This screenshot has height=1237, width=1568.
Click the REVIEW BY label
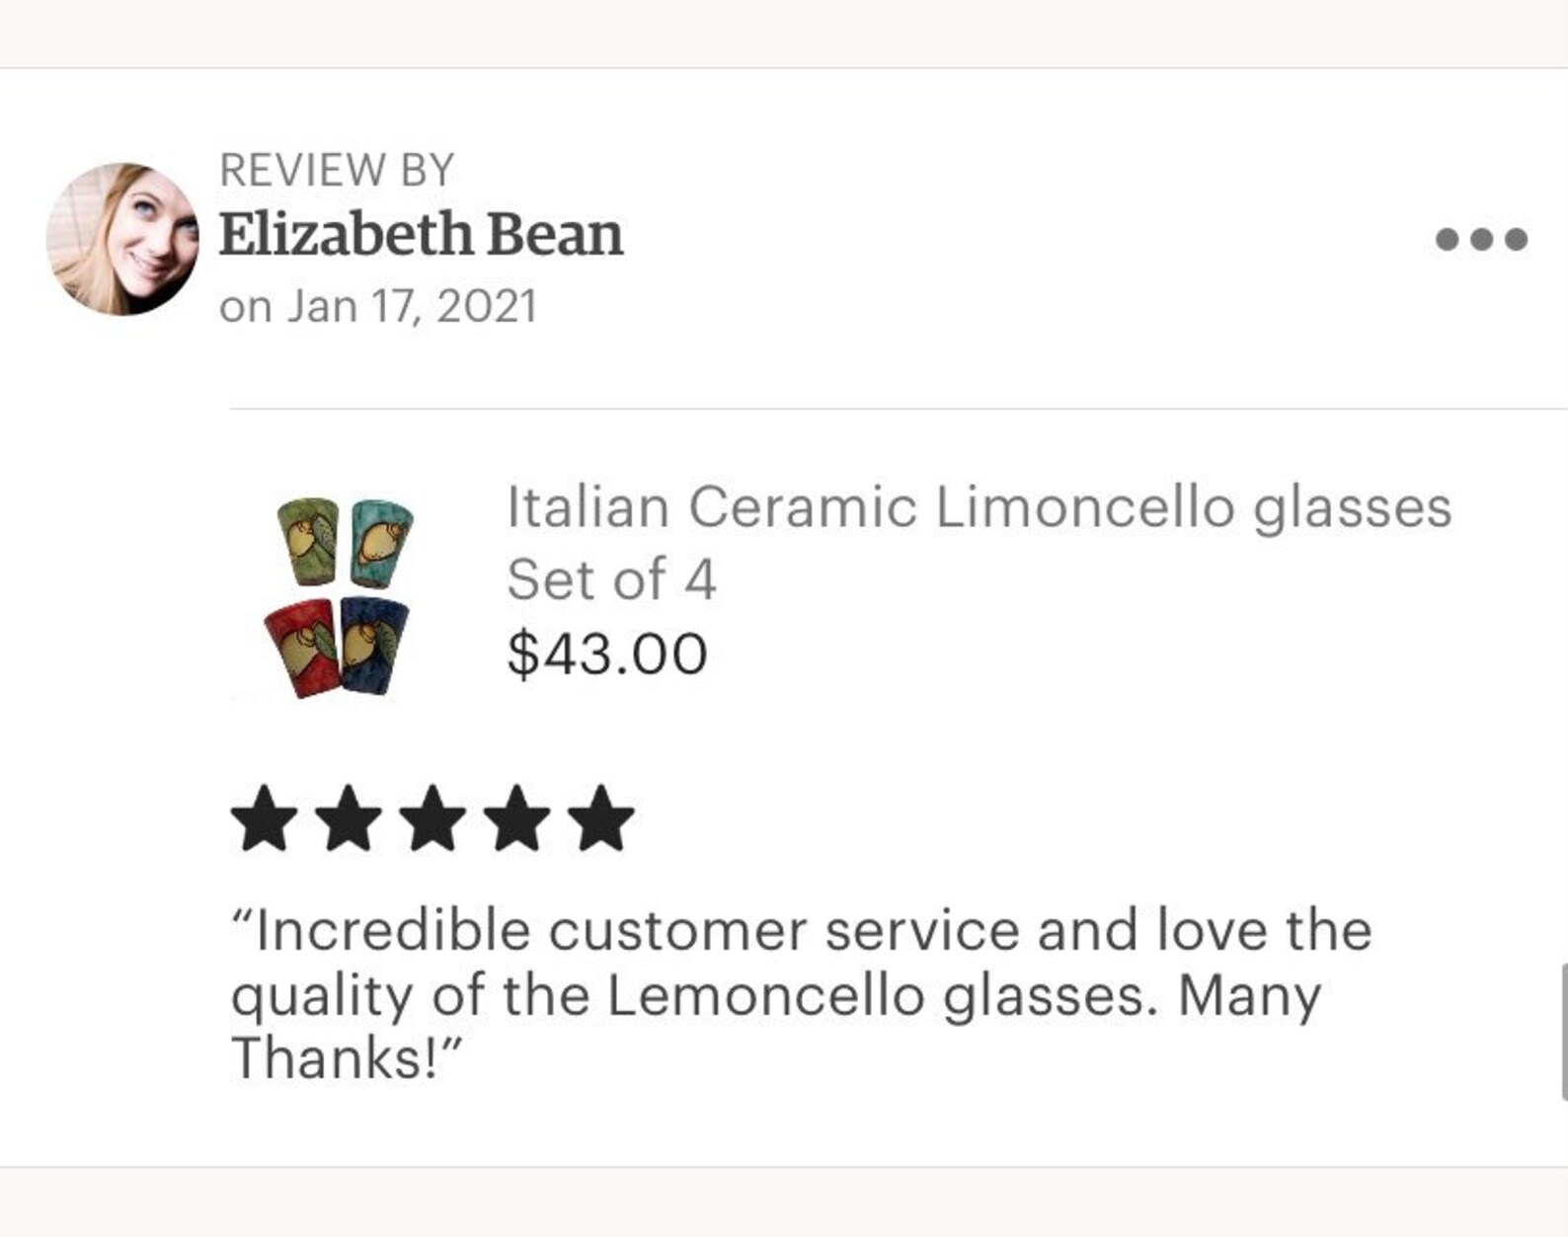point(337,170)
